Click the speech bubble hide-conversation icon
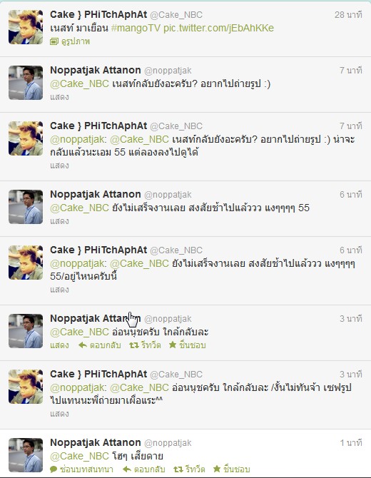The width and height of the screenshot is (371, 478). tap(54, 469)
